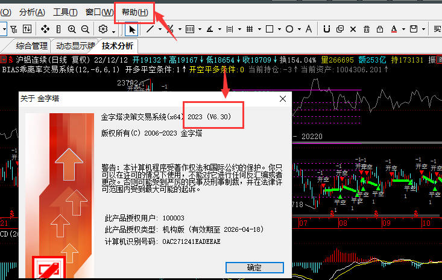Click the filter list icon in toolbar
This screenshot has width=442, height=280.
pos(13,29)
